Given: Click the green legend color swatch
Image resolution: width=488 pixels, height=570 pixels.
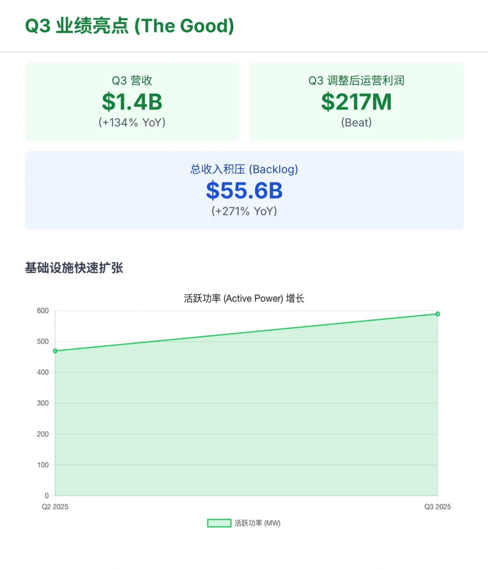Looking at the screenshot, I should click(219, 523).
